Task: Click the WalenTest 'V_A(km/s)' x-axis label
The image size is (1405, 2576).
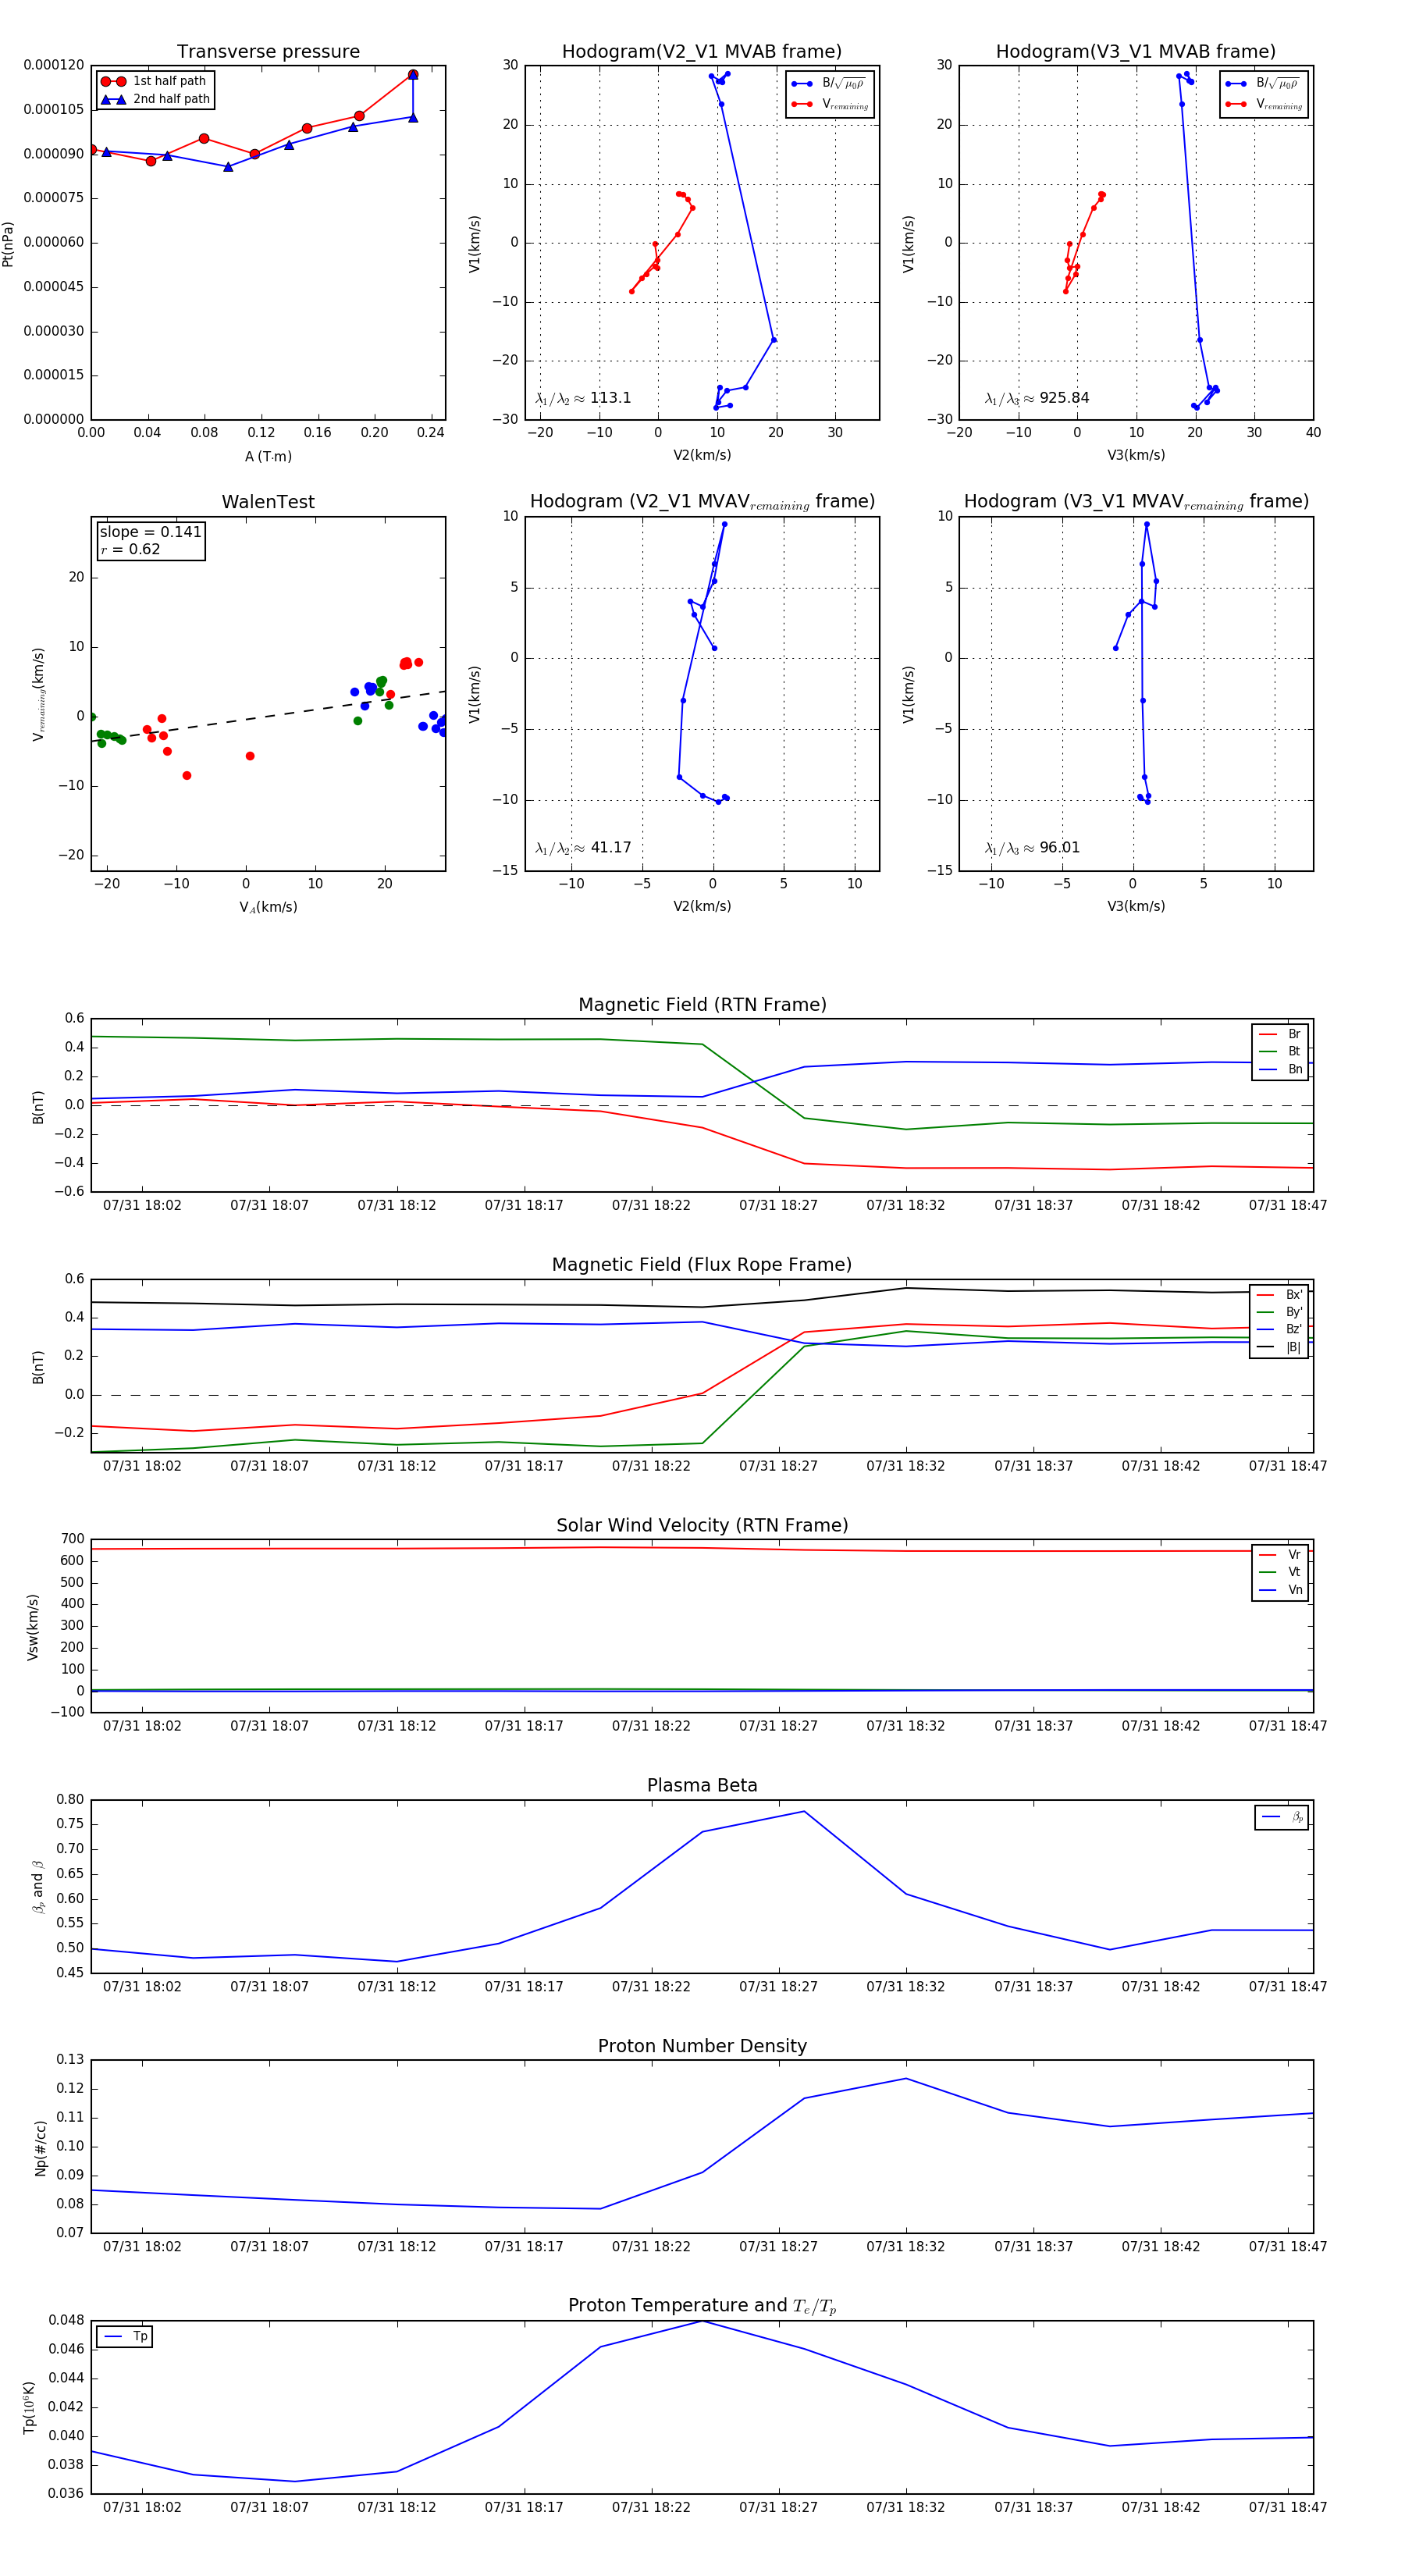Action: tap(268, 907)
